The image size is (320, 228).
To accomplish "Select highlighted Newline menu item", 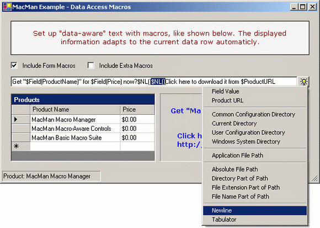I will pyautogui.click(x=255, y=210).
